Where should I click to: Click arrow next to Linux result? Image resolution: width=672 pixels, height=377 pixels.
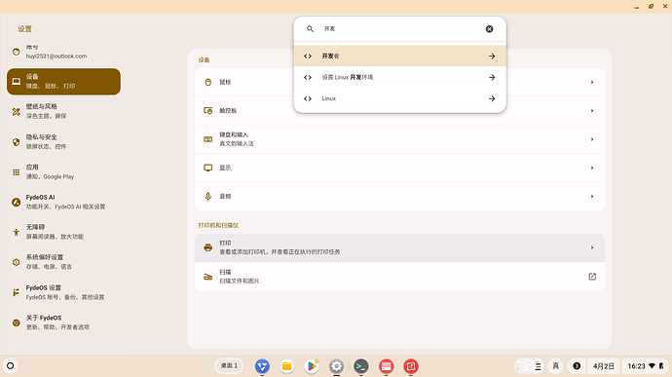pyautogui.click(x=492, y=98)
